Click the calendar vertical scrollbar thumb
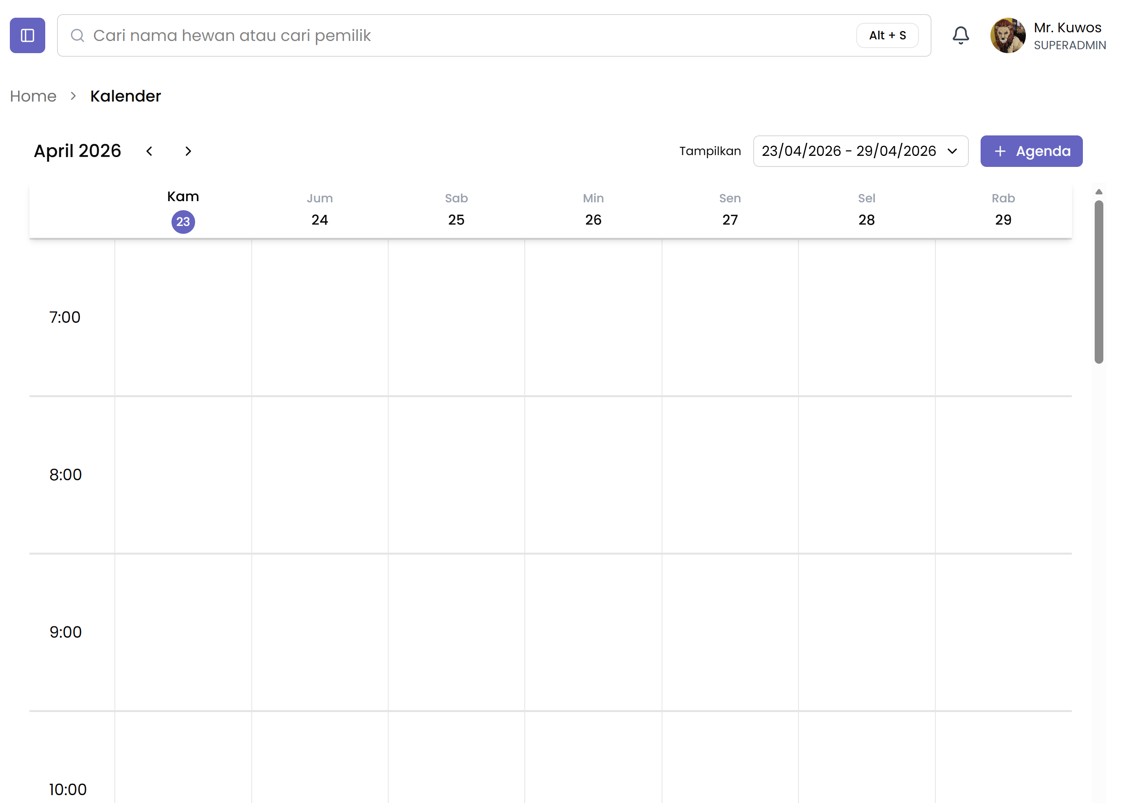Image resolution: width=1123 pixels, height=803 pixels. point(1098,282)
